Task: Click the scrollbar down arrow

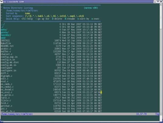Action: point(161,114)
